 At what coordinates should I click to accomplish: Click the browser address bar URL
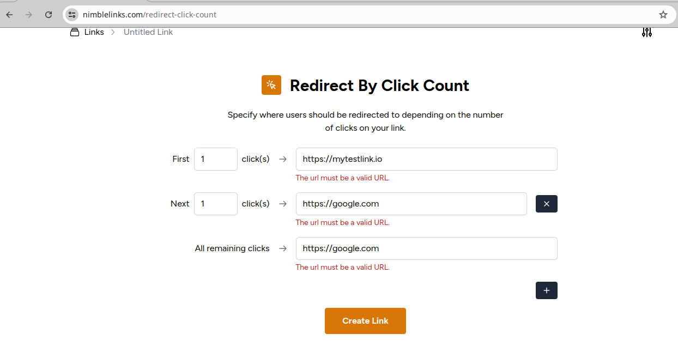click(x=149, y=15)
